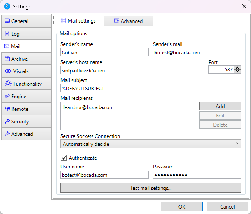Open the Log settings section

(26, 34)
